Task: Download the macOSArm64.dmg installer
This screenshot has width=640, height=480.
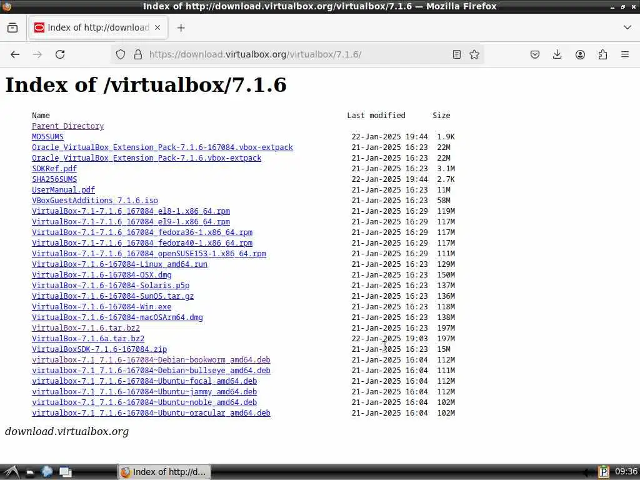Action: tap(117, 317)
